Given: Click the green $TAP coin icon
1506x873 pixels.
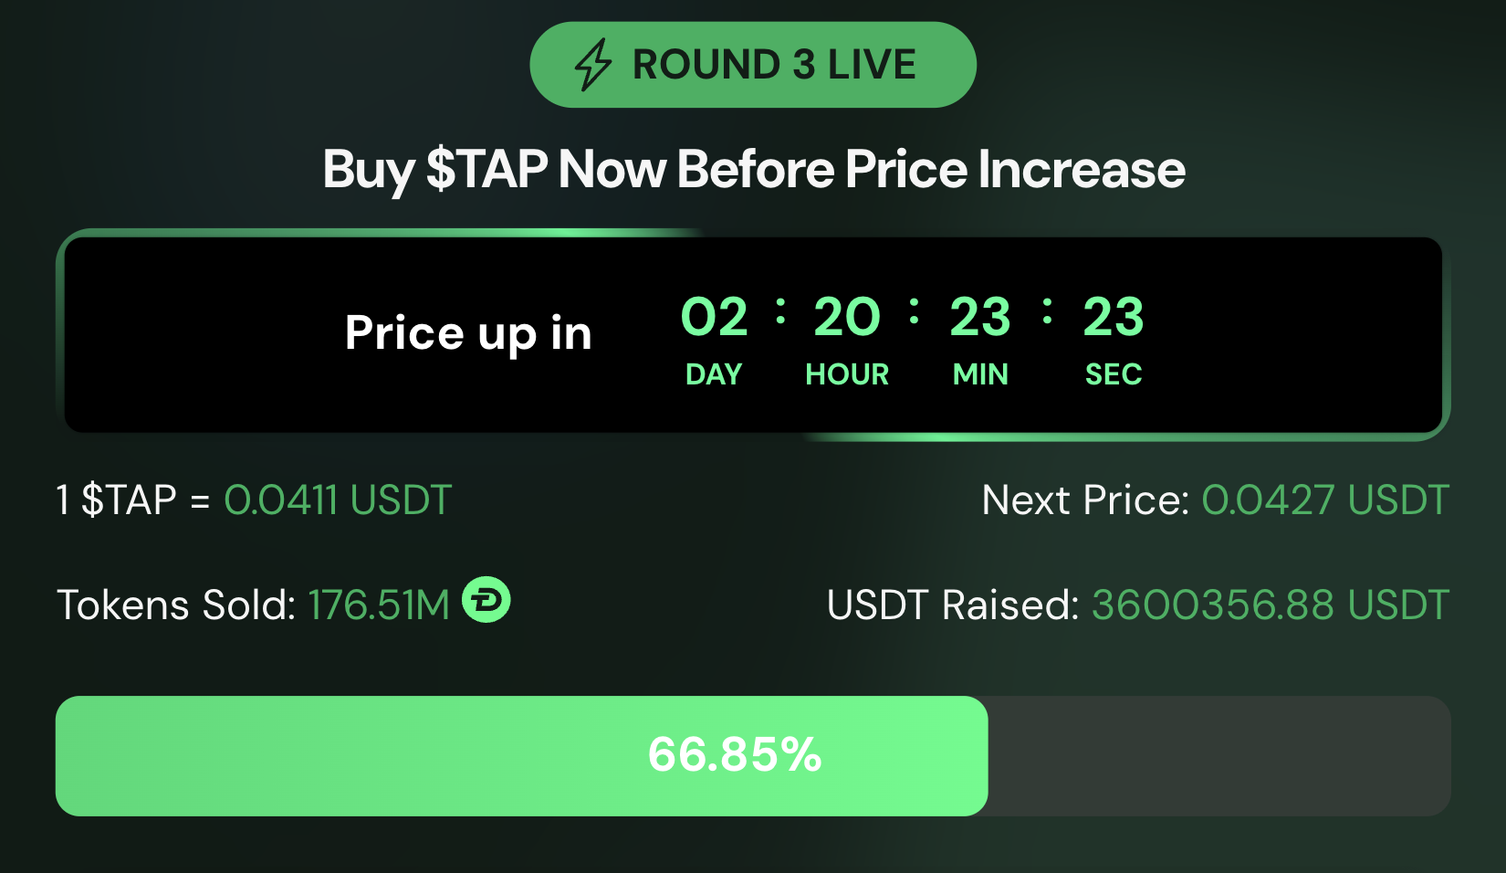Looking at the screenshot, I should 486,600.
